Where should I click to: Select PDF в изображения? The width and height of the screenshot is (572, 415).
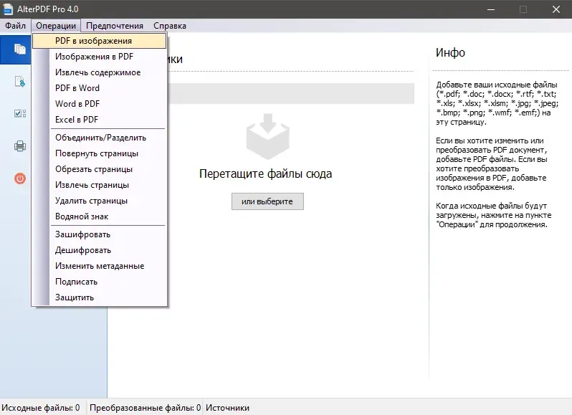[x=99, y=41]
